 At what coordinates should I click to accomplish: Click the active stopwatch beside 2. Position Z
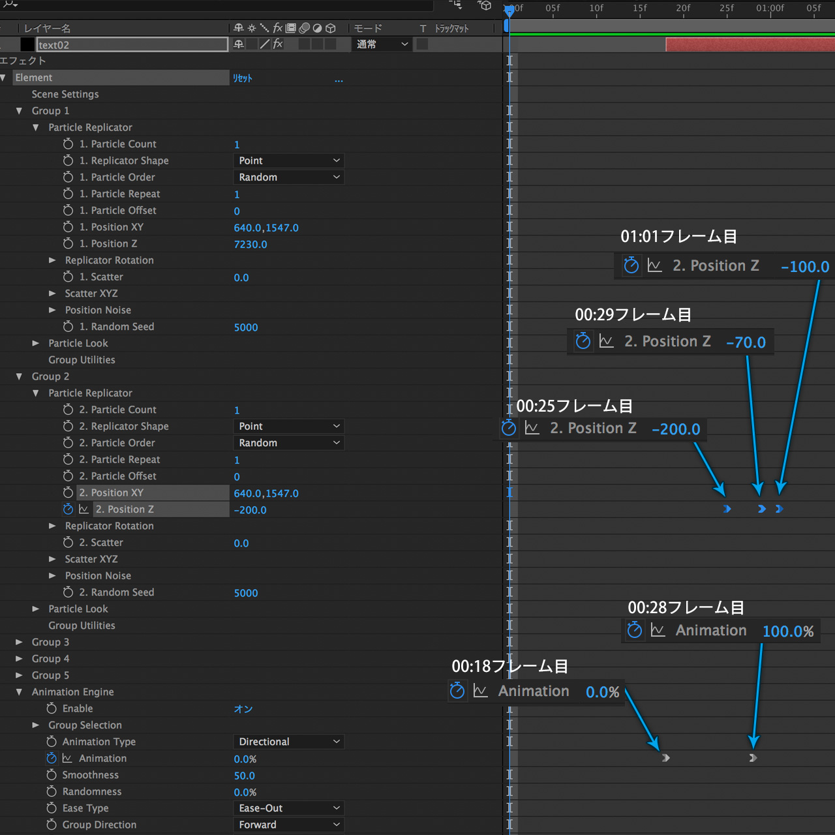pyautogui.click(x=68, y=509)
